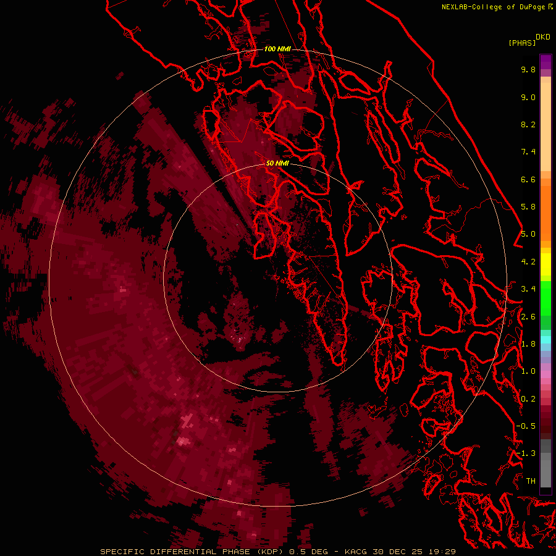The height and width of the screenshot is (556, 556).
Task: Click the 1.0 value on the color scale
Action: coord(528,371)
